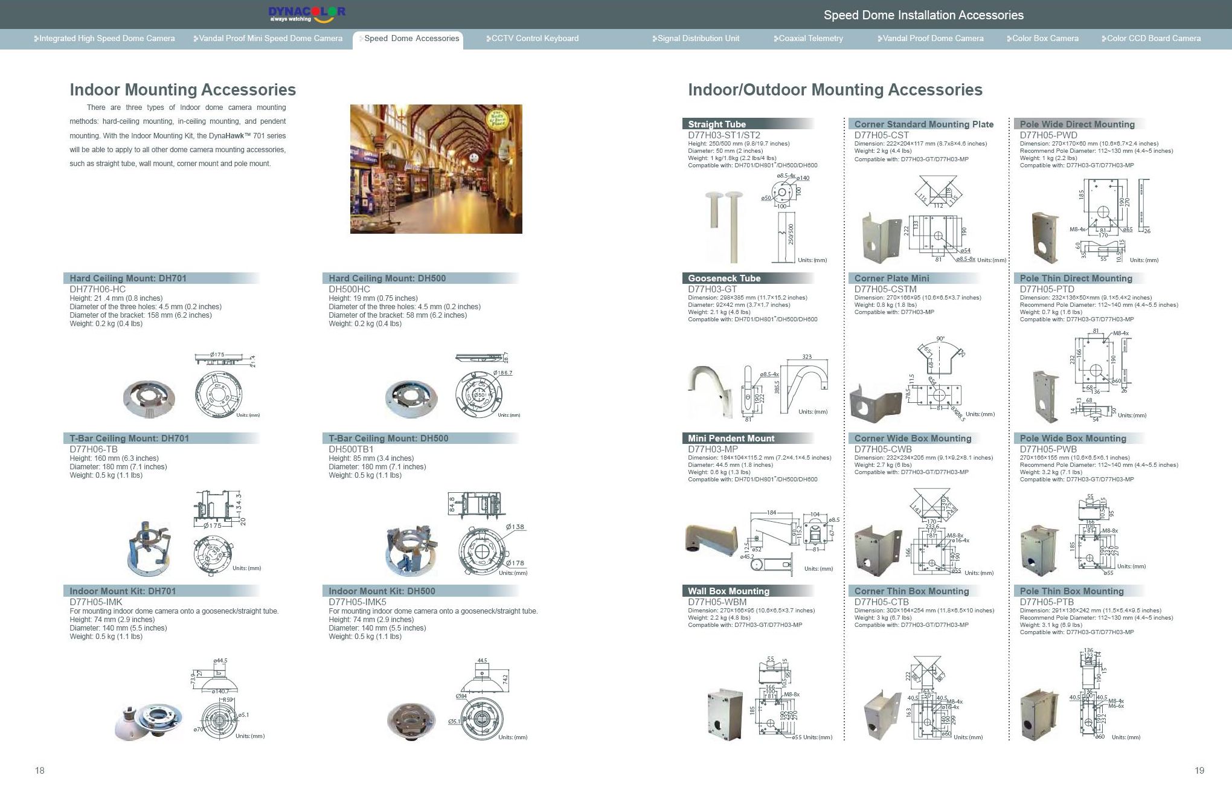Select the Hard Ceiling Mount: DH701 heading
1232x793 pixels.
128,278
